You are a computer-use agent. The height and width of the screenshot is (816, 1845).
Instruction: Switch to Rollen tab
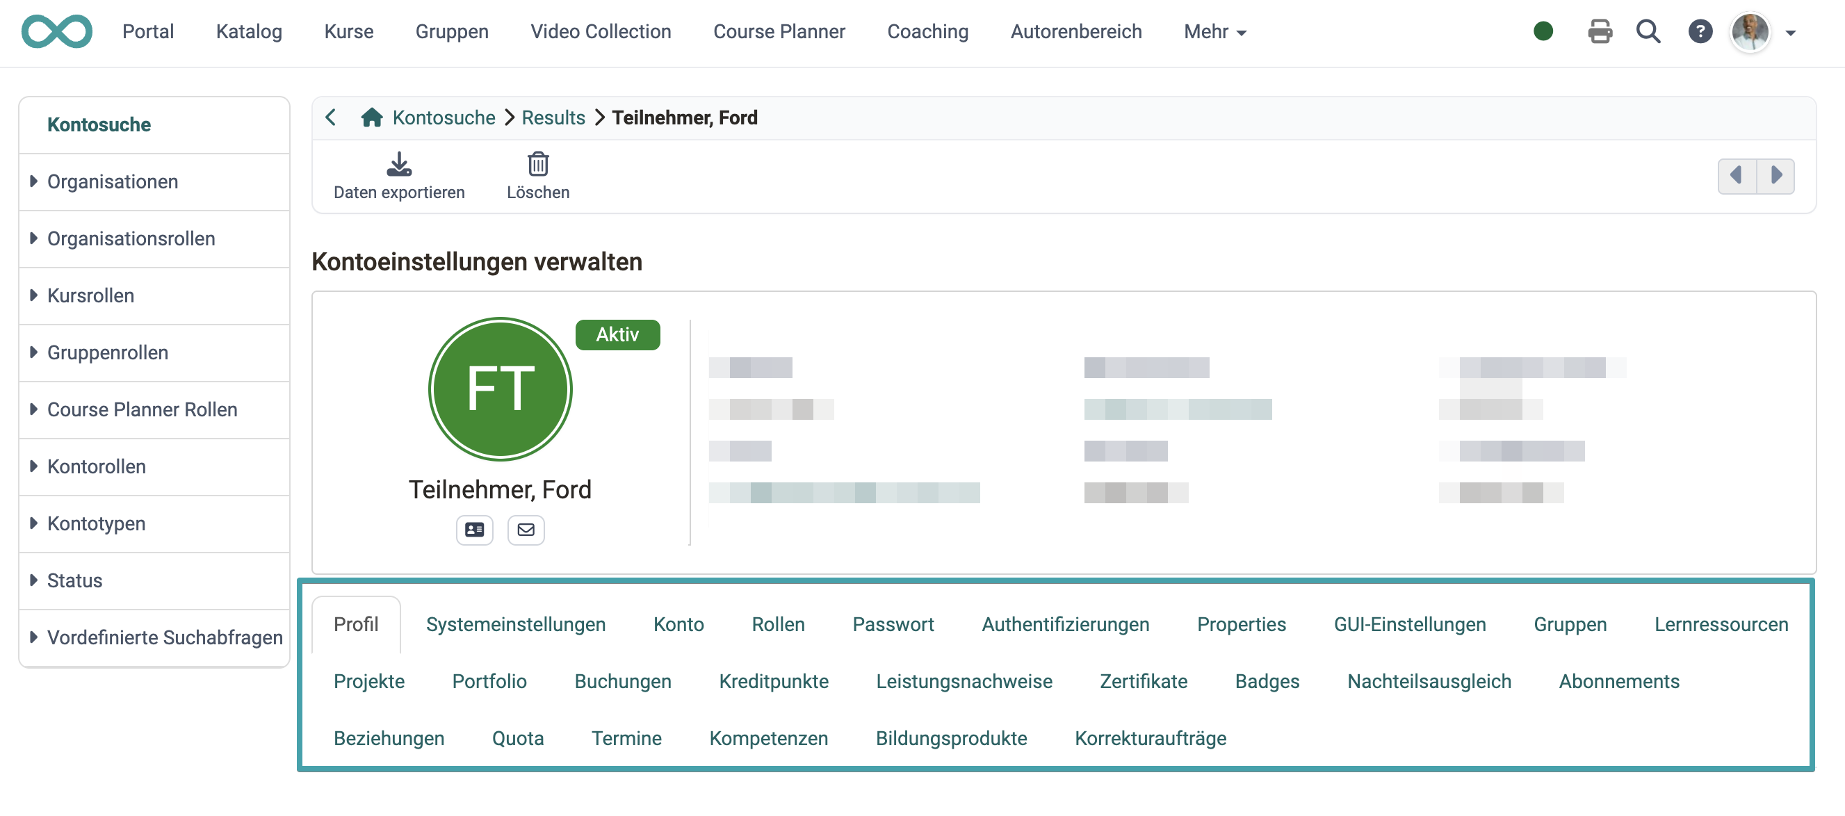tap(778, 625)
